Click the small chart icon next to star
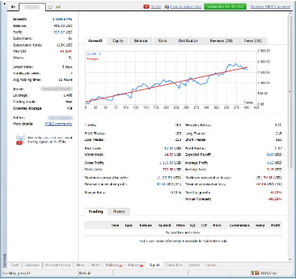Screen dimensions: 296x279 58,7
